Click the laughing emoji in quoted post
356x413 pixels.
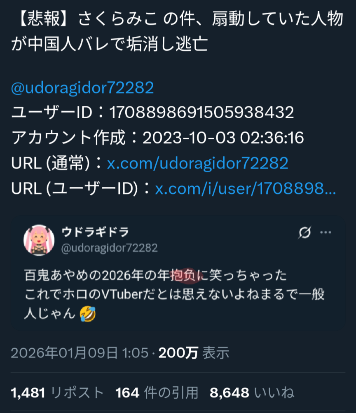tap(88, 314)
